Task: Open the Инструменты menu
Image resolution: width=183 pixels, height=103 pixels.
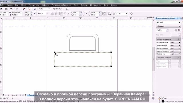Action: click(x=96, y=5)
